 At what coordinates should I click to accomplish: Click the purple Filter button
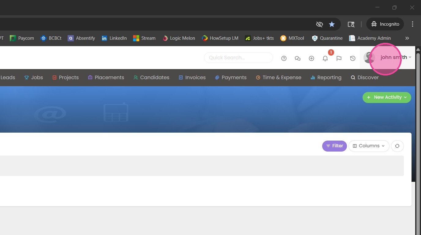pyautogui.click(x=334, y=146)
